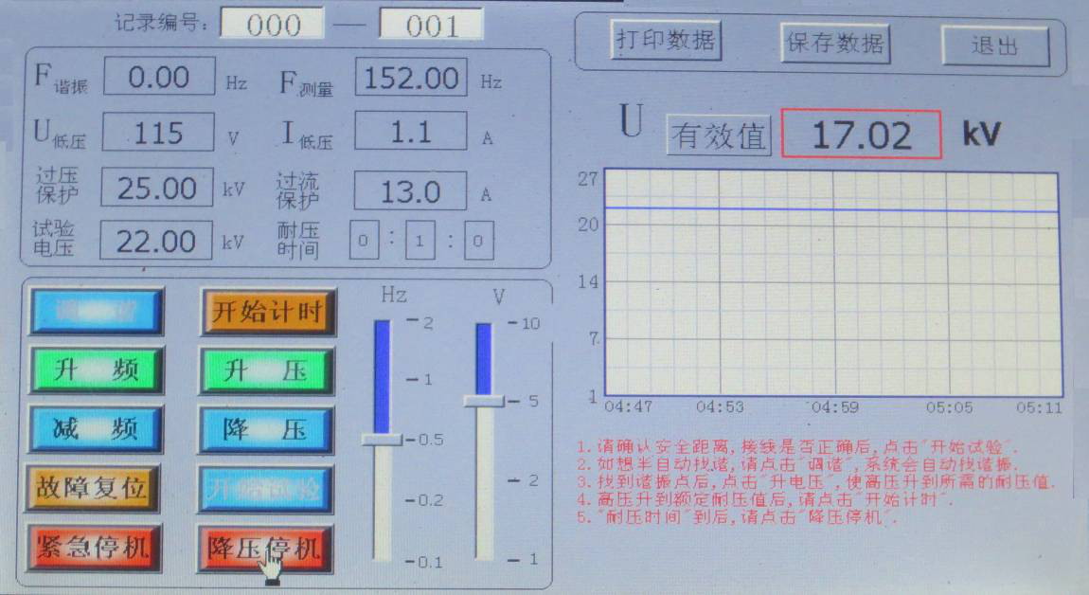Click the Hz frequency step slider handle
Viewport: 1089px width, 595px height.
pyautogui.click(x=382, y=440)
